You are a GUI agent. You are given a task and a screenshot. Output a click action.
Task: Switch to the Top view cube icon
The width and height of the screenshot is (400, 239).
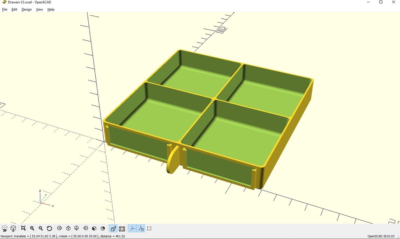point(68,228)
